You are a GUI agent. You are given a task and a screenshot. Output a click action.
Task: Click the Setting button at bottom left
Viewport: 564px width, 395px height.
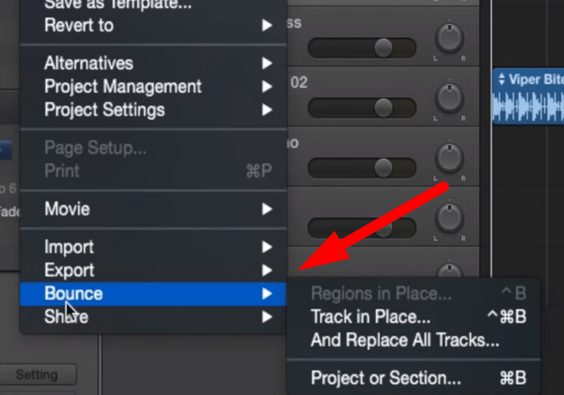point(37,375)
